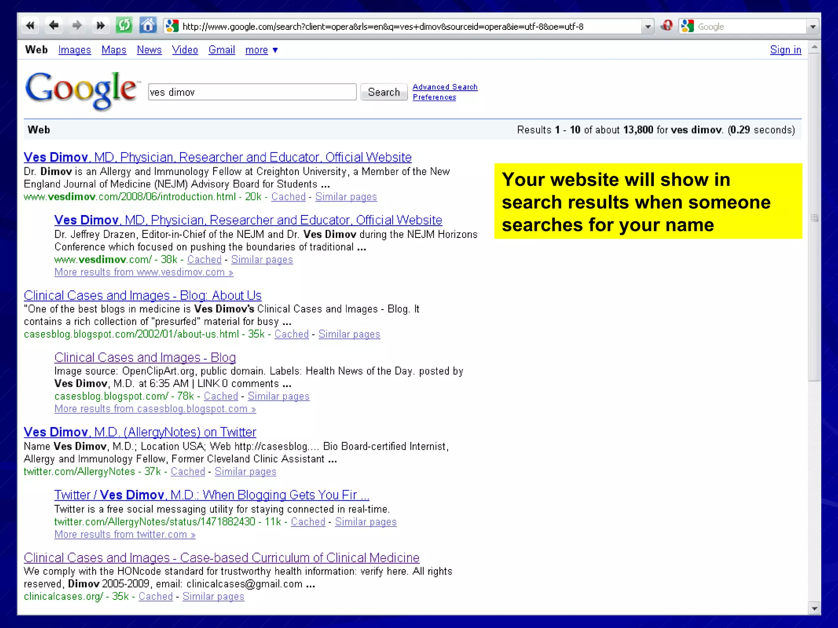Open Cached link for twitter.com/AllergyNotes 37k
838x628 pixels.
pyautogui.click(x=188, y=471)
